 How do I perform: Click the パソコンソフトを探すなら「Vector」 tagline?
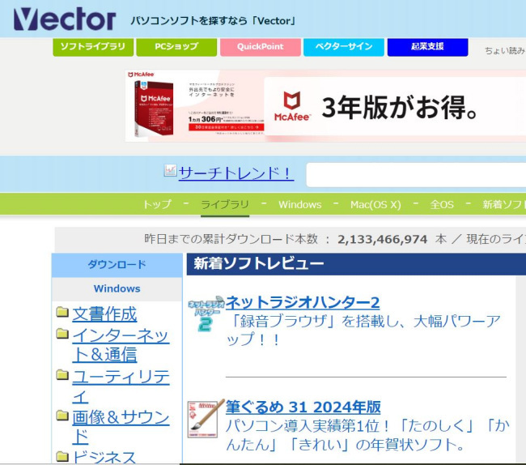(x=213, y=21)
